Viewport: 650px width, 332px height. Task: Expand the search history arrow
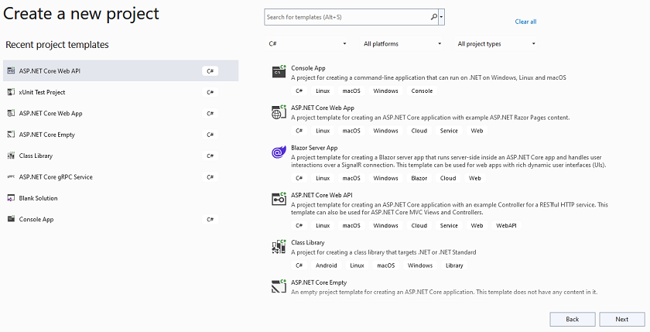pos(442,17)
